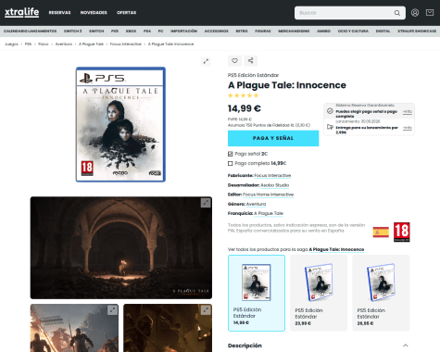Open the A Plague Tale: Innocence saga link
440x352 pixels.
point(336,249)
